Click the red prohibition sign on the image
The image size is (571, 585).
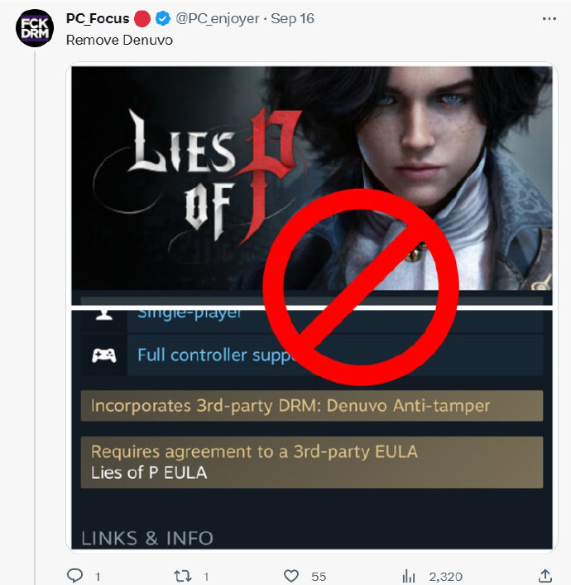coord(361,288)
